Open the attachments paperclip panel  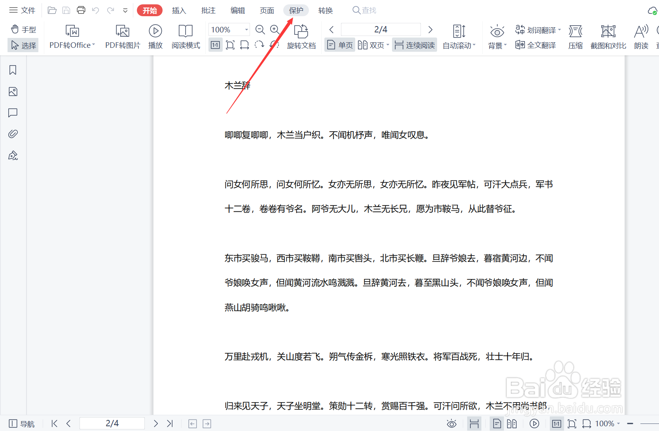coord(13,134)
